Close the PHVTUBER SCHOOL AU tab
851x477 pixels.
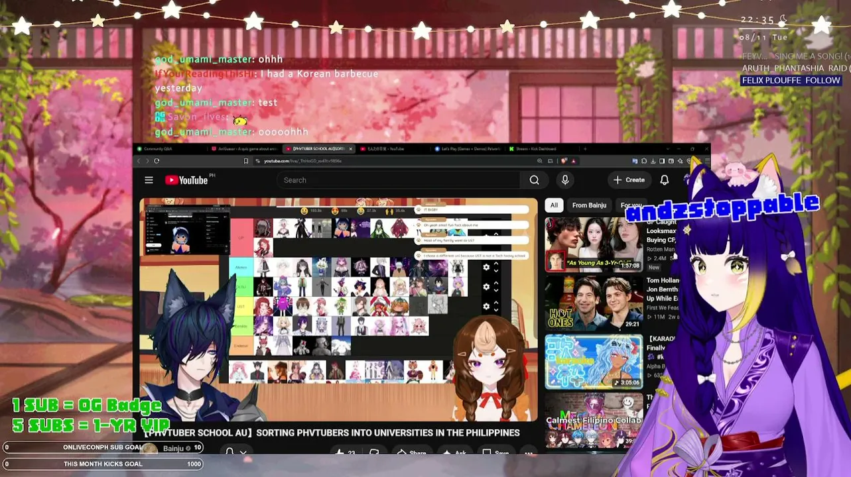pyautogui.click(x=351, y=149)
